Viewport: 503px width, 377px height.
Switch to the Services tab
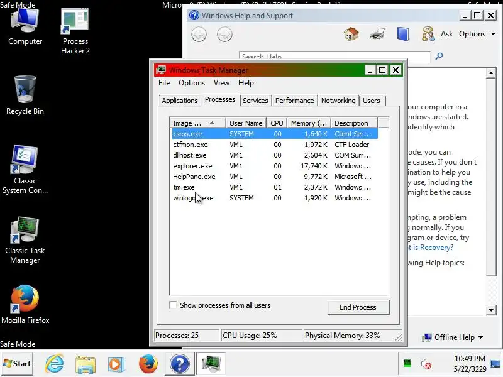[255, 101]
